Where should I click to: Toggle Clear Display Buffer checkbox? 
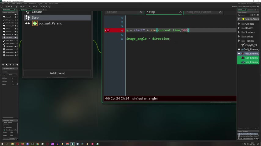coord(4,130)
